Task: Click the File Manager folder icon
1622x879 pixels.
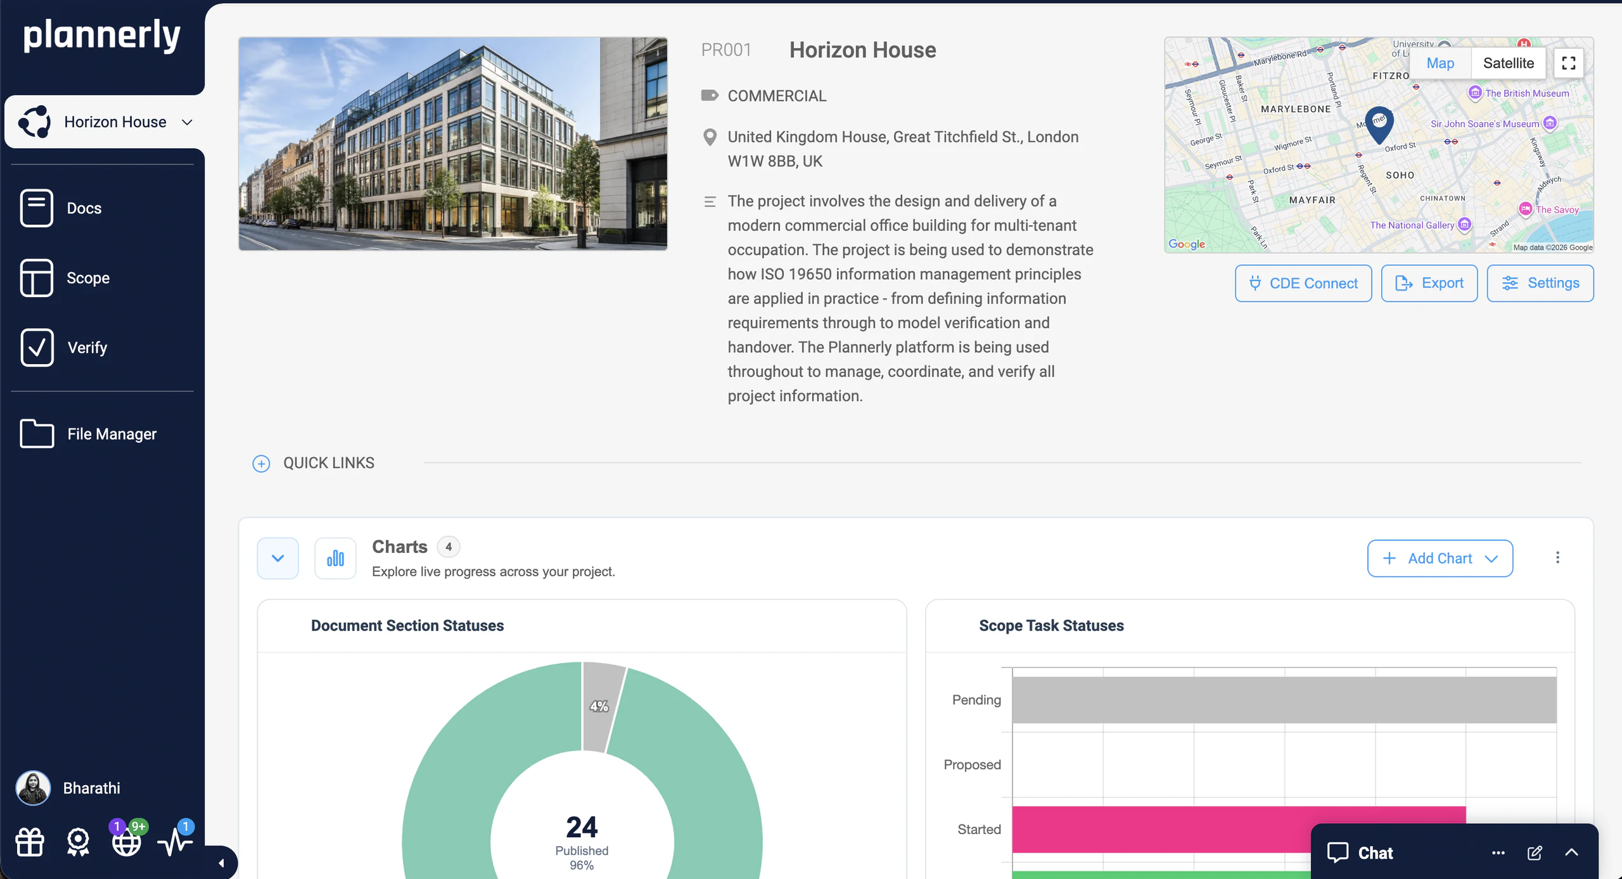Action: 37,434
